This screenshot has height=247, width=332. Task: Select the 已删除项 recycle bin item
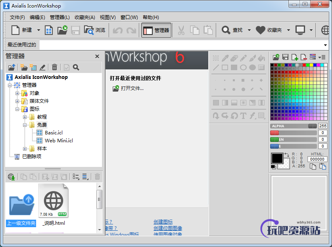click(x=32, y=157)
